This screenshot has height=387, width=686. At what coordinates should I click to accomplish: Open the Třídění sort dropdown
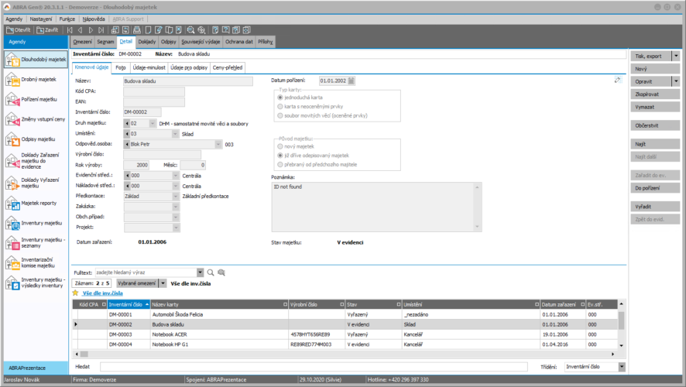click(x=622, y=366)
